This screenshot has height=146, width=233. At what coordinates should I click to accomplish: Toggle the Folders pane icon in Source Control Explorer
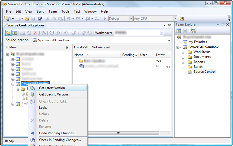[x=9, y=33]
